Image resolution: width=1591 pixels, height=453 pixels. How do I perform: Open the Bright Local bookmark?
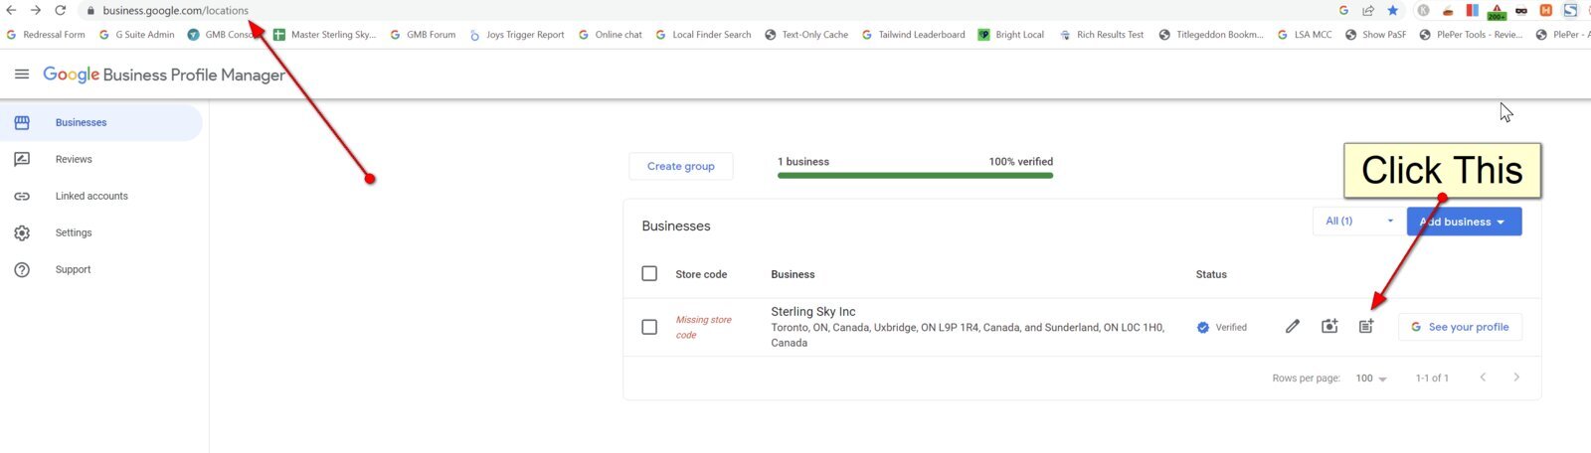(x=1011, y=35)
